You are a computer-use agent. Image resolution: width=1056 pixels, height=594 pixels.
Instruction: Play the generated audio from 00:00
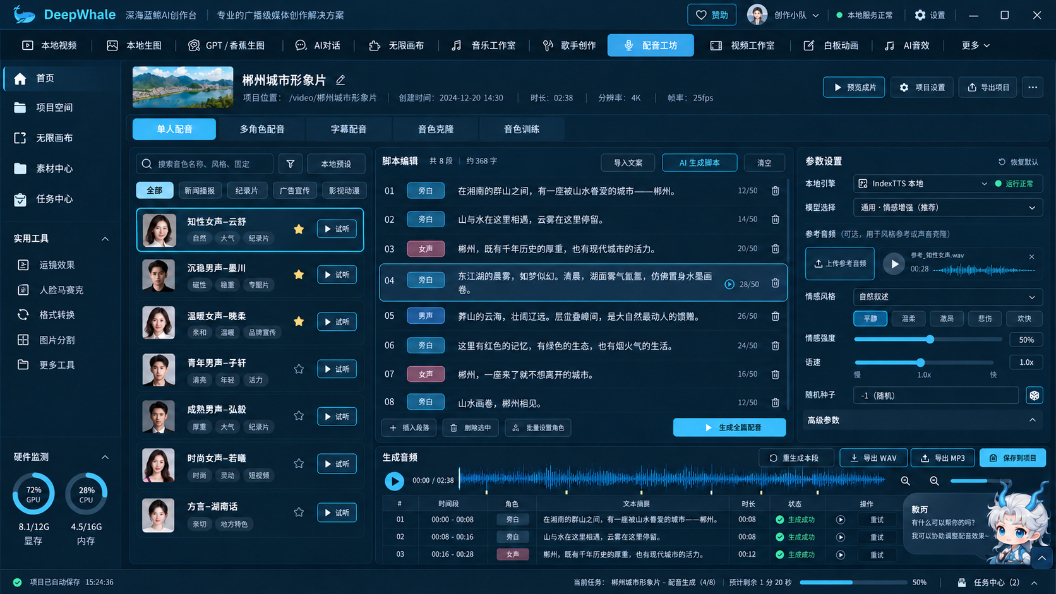click(395, 481)
